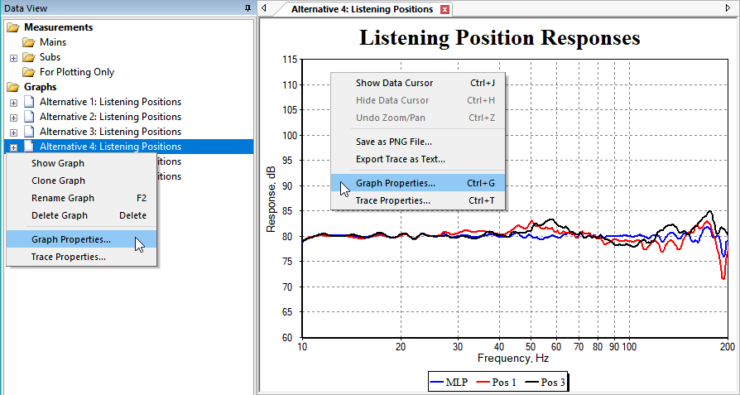Screen dimensions: 740x395
Task: Select the Mains folder icon
Action: [29, 42]
